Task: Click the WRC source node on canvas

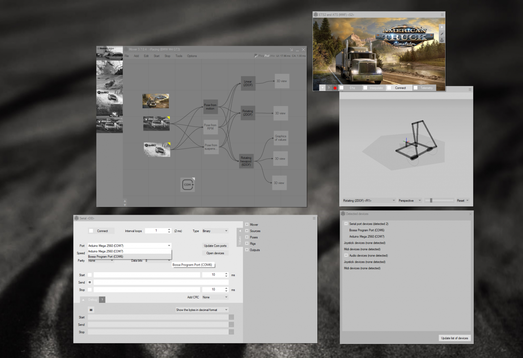Action: click(x=157, y=149)
